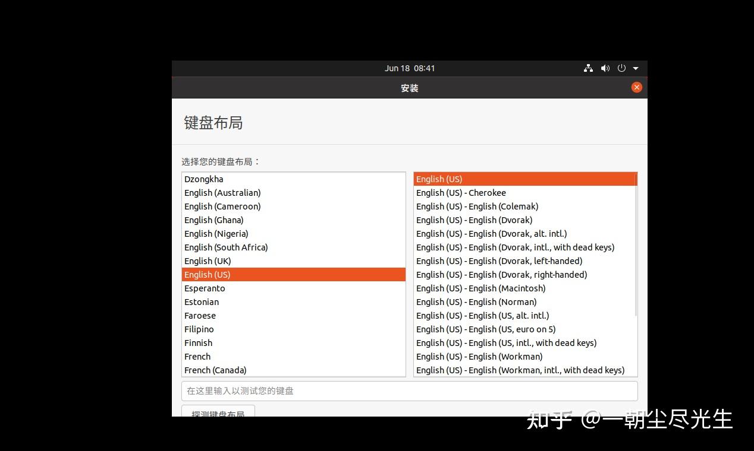The width and height of the screenshot is (754, 451).
Task: Click the speaker volume icon in top bar
Action: click(x=605, y=68)
